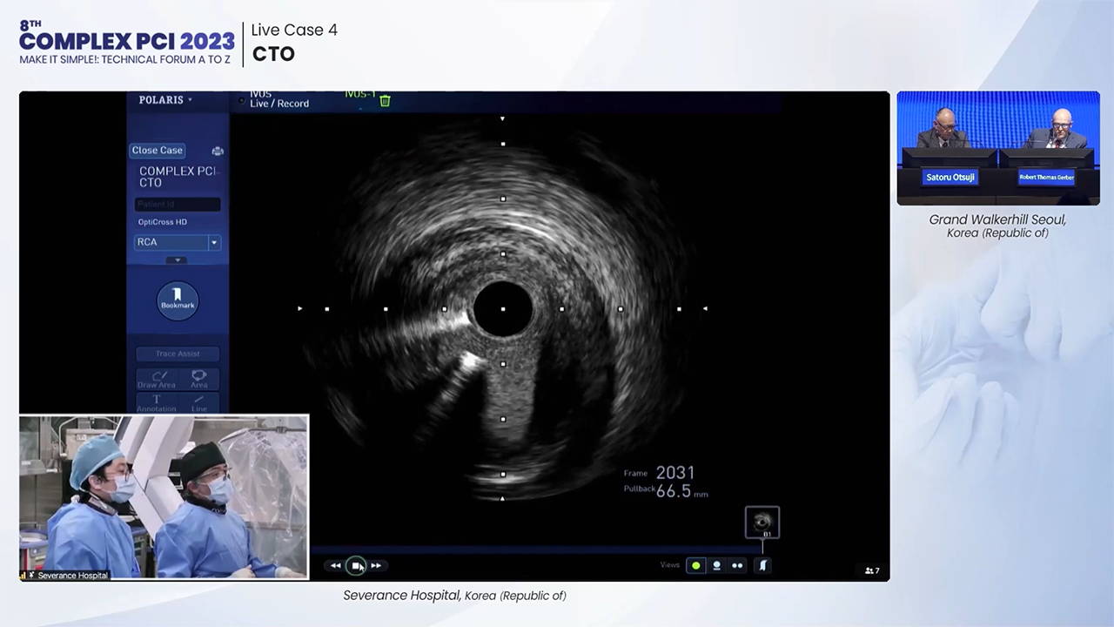
Task: Click the Patient Id input field
Action: (x=178, y=205)
